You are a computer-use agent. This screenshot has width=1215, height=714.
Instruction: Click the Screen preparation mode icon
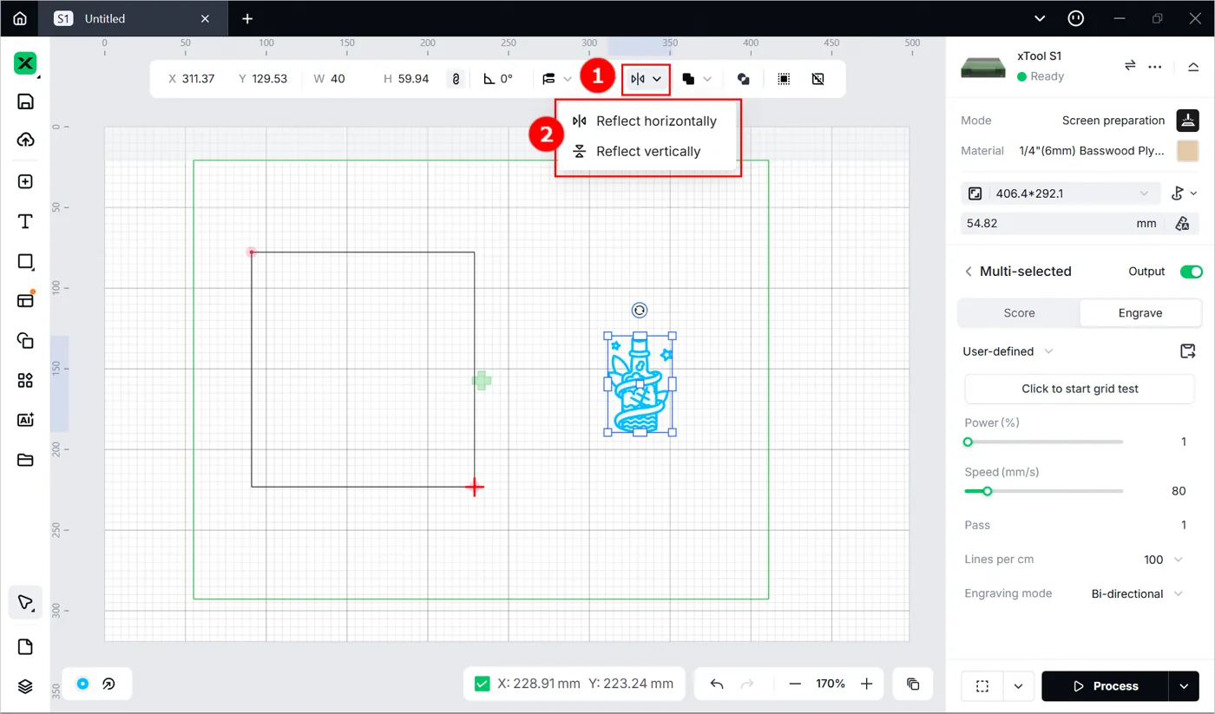click(x=1187, y=121)
